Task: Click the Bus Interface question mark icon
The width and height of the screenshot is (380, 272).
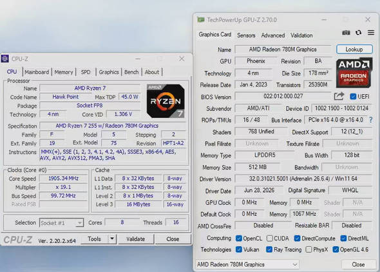Action: pyautogui.click(x=371, y=120)
